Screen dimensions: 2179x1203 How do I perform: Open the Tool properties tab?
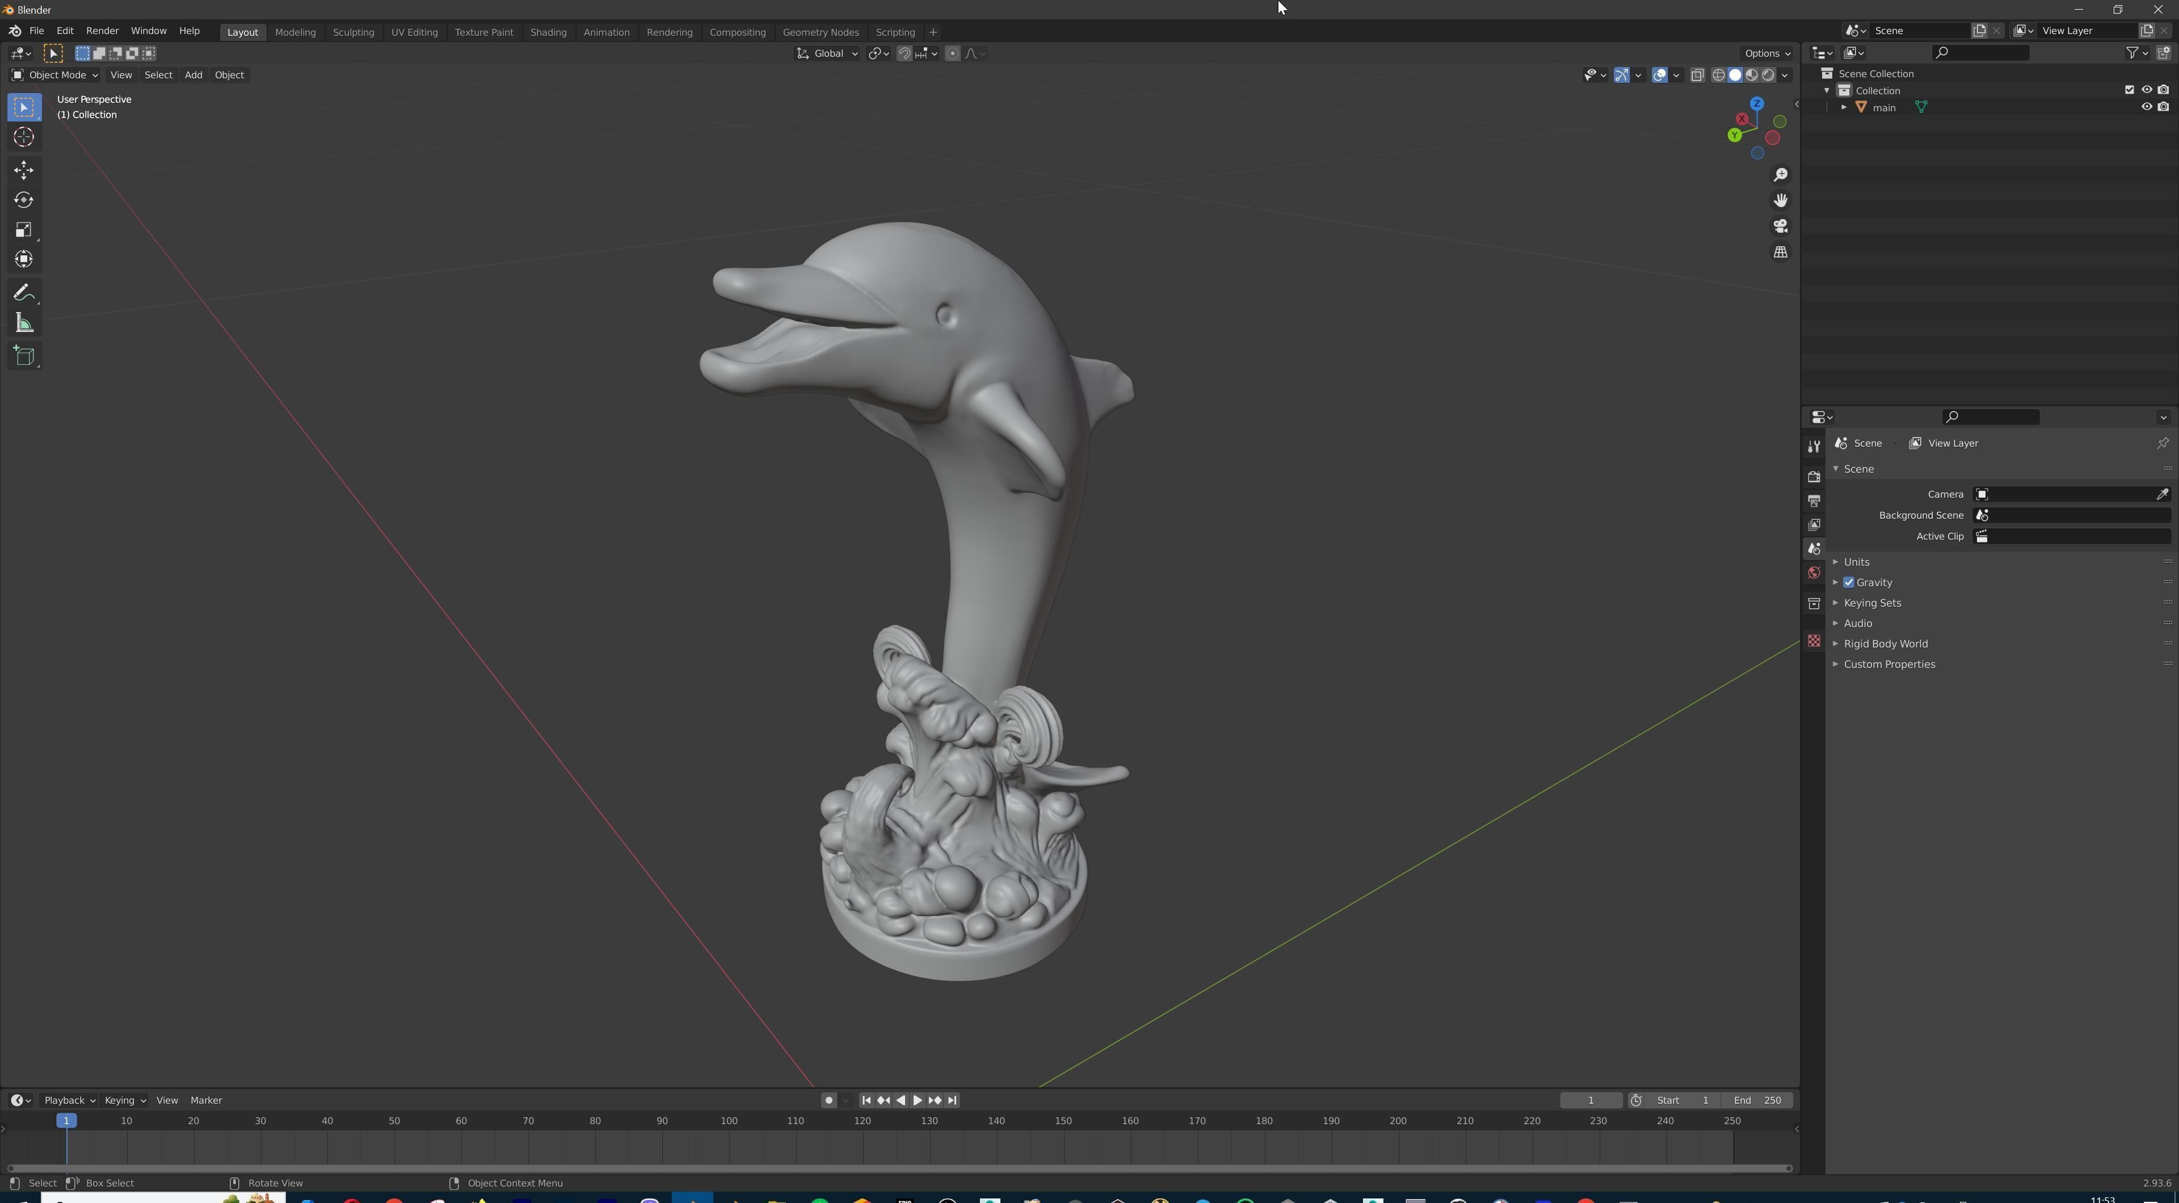1814,446
